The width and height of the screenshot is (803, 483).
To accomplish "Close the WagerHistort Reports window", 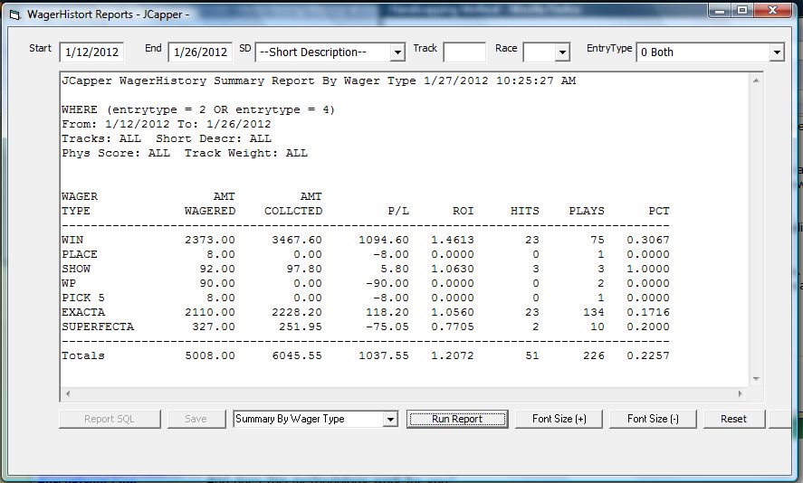I will (x=774, y=11).
